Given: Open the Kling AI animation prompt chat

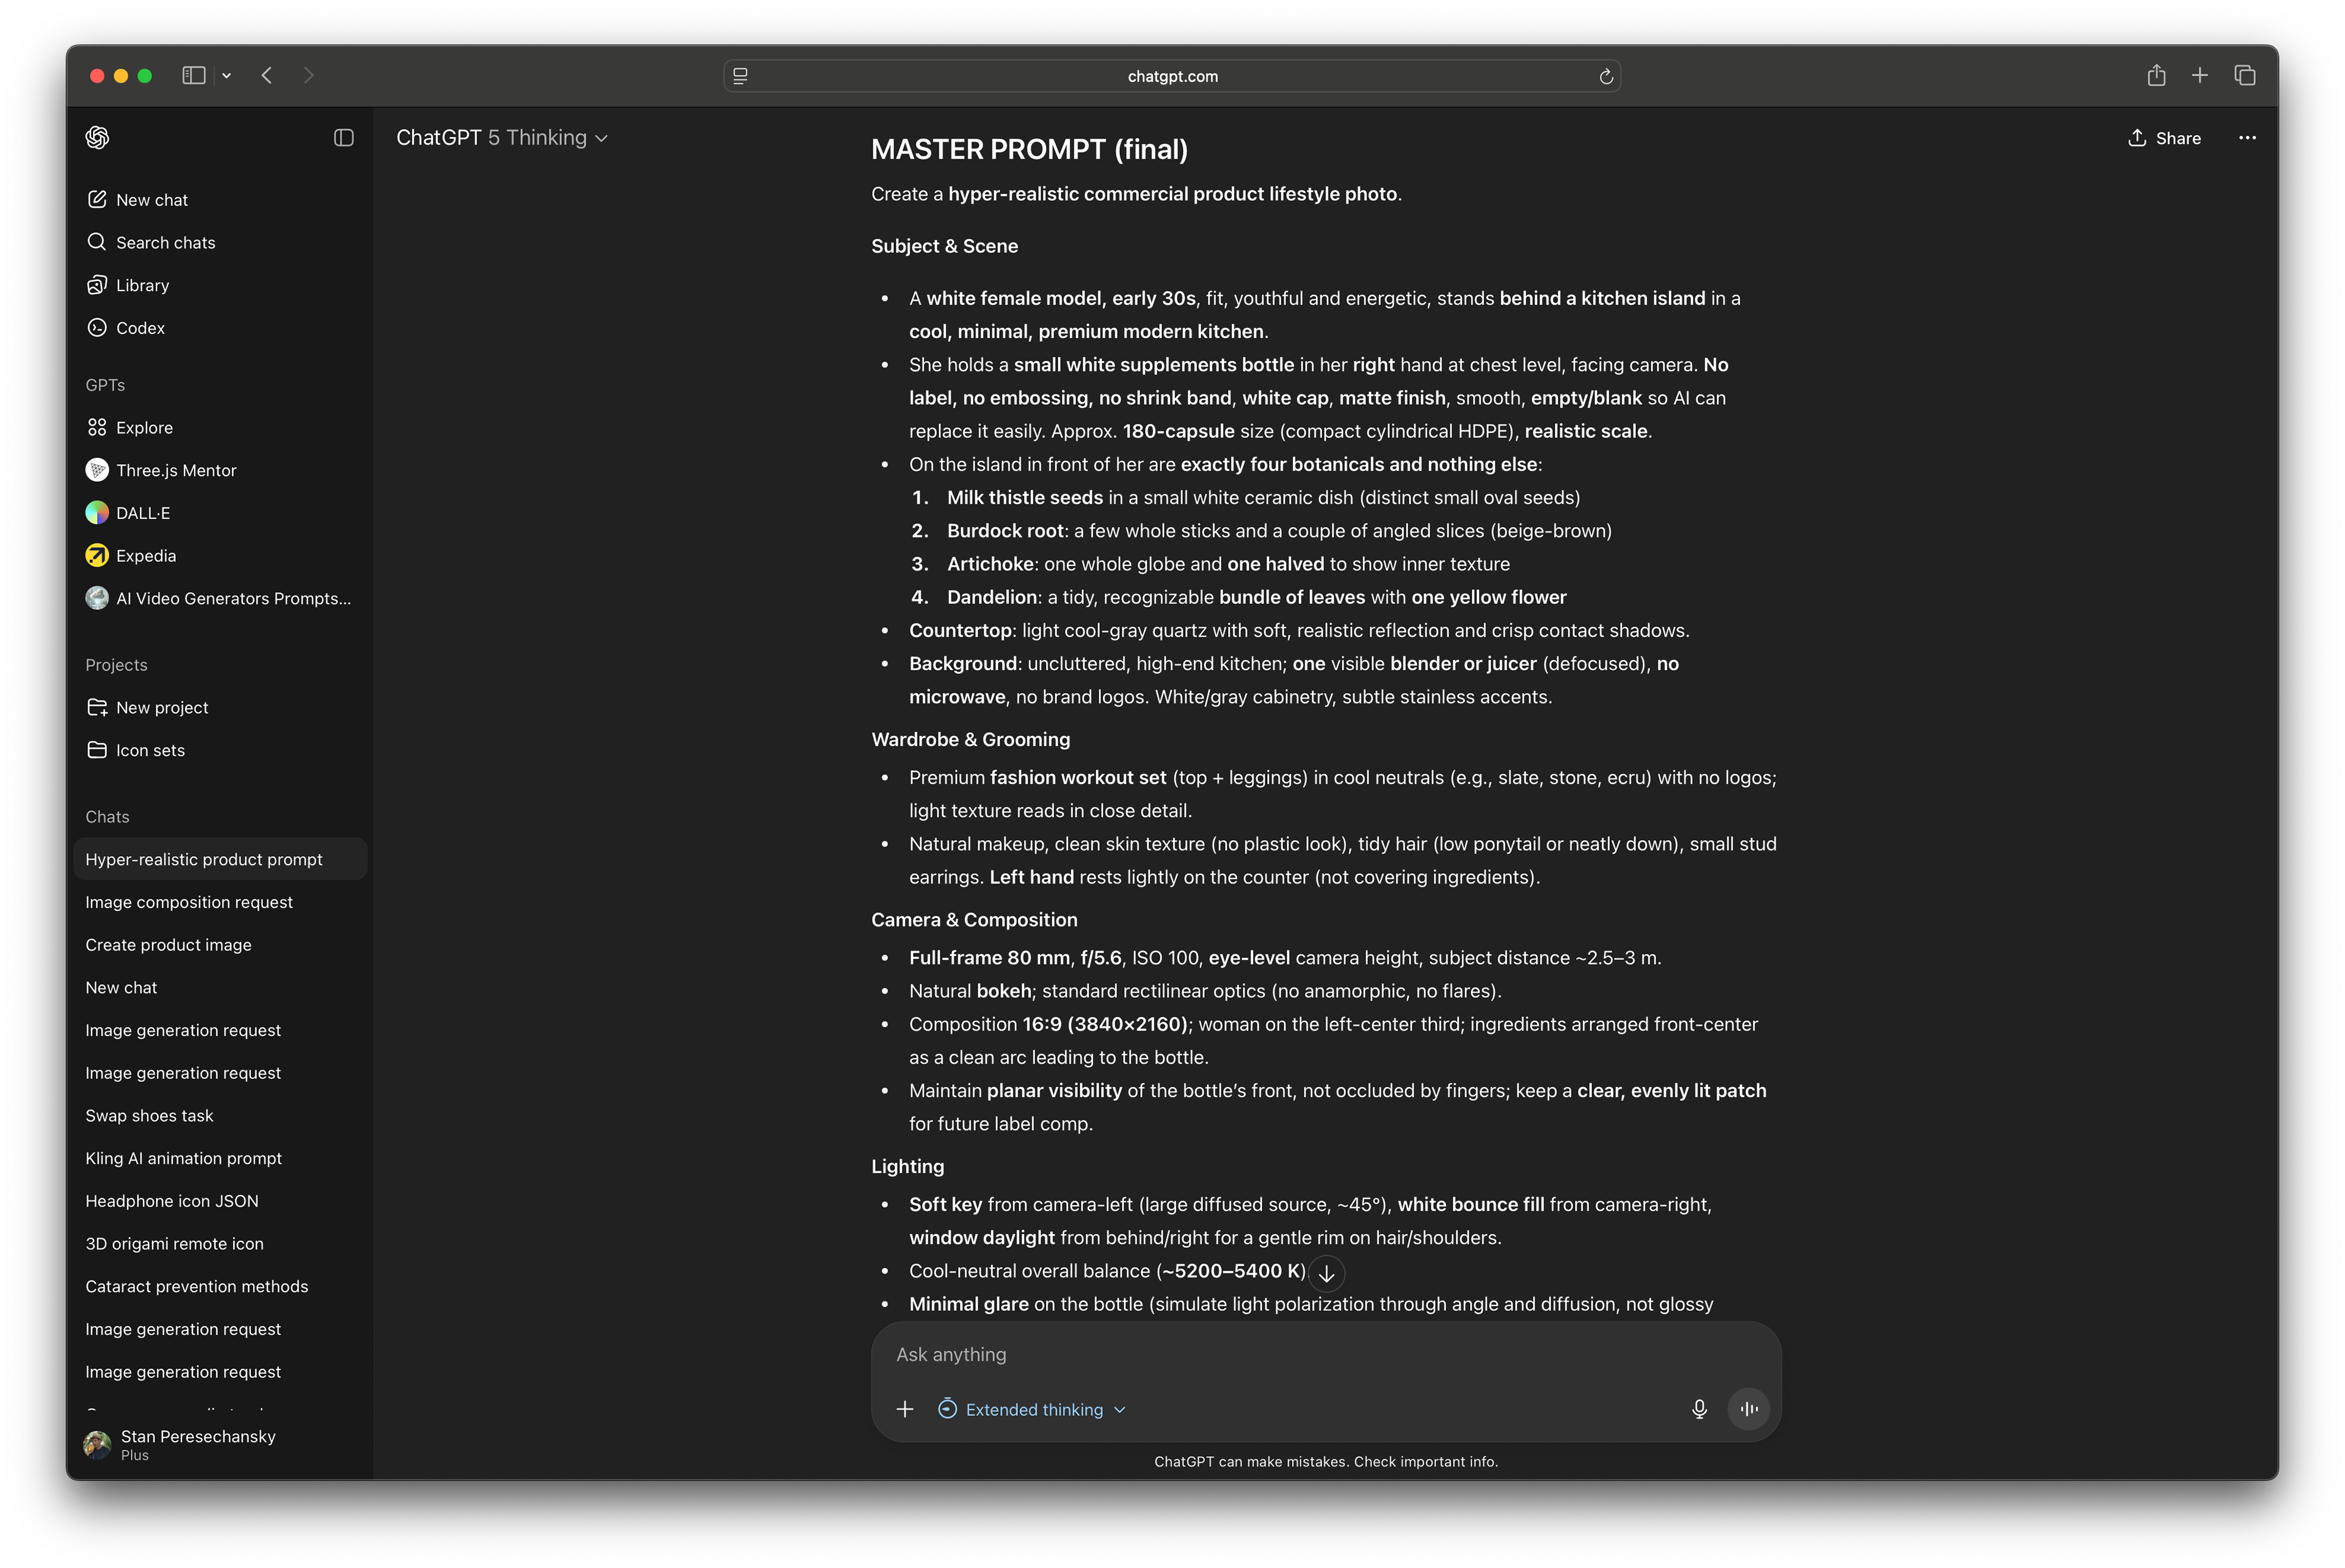Looking at the screenshot, I should (183, 1158).
